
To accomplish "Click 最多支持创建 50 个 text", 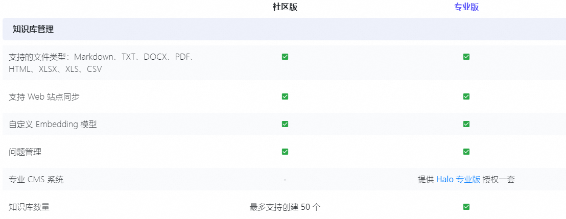I will coord(285,207).
